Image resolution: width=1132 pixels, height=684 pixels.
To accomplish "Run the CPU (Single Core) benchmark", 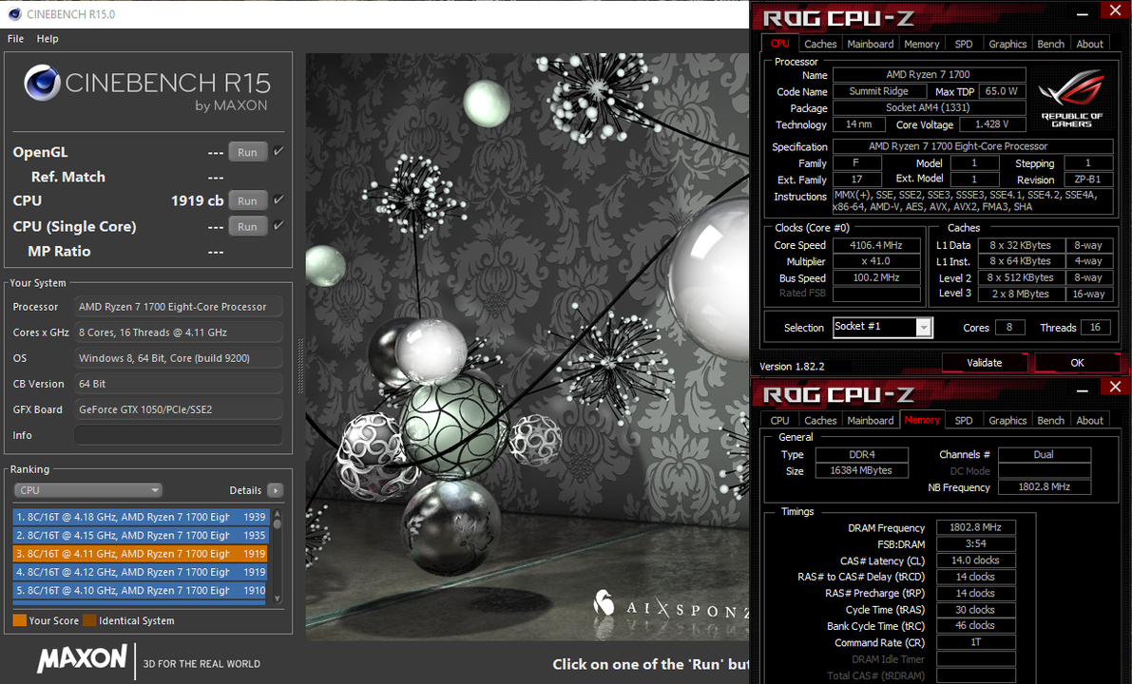I will (248, 226).
